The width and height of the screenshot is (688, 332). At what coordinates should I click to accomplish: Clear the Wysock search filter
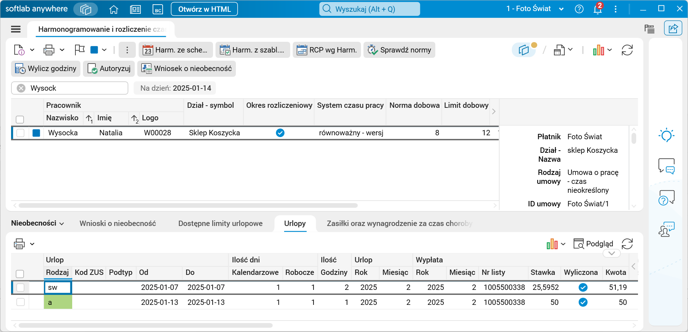pyautogui.click(x=21, y=88)
